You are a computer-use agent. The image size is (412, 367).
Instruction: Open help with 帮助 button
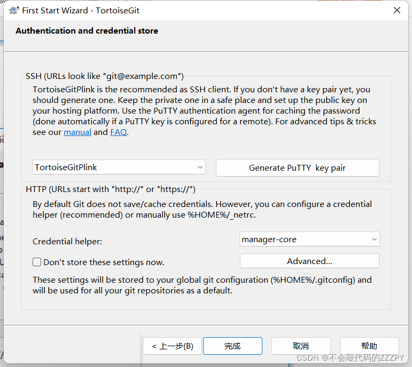click(x=369, y=346)
